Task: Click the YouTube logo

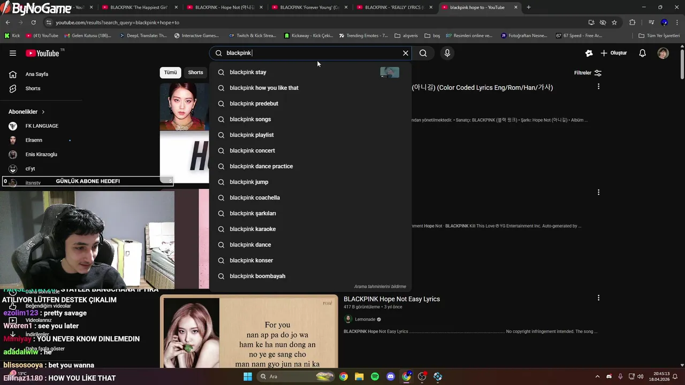Action: pos(42,53)
